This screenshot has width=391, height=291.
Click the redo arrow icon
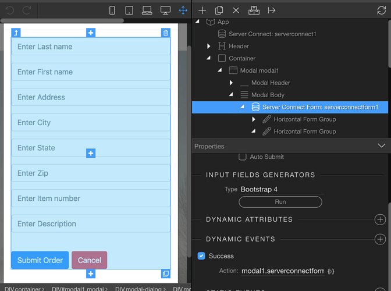tap(27, 10)
